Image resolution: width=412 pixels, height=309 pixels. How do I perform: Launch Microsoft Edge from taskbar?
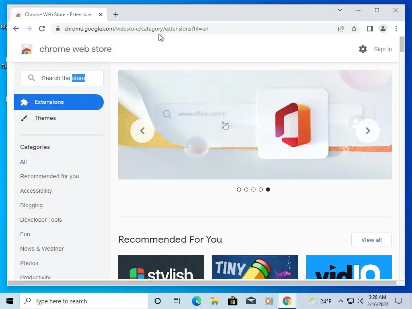coord(196,301)
